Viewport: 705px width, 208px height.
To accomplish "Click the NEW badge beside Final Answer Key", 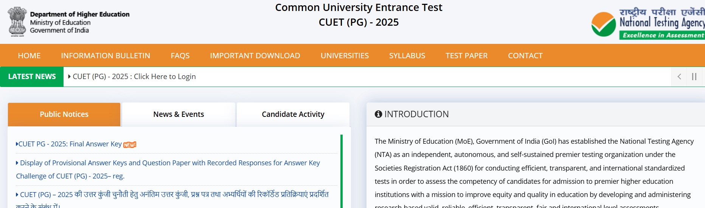I will [x=130, y=144].
